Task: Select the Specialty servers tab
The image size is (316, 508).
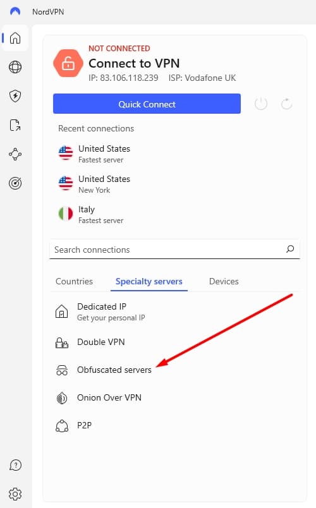Action: (x=149, y=281)
